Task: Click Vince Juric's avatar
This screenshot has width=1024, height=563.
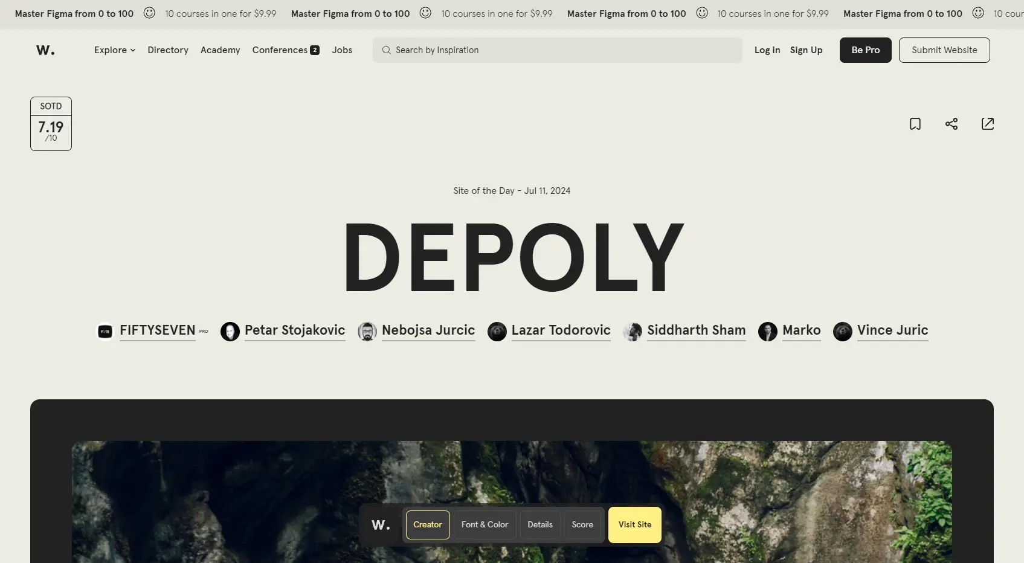Action: tap(843, 331)
